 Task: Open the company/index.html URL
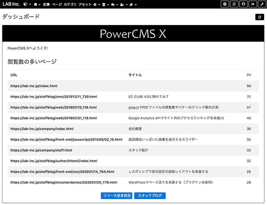point(42,129)
